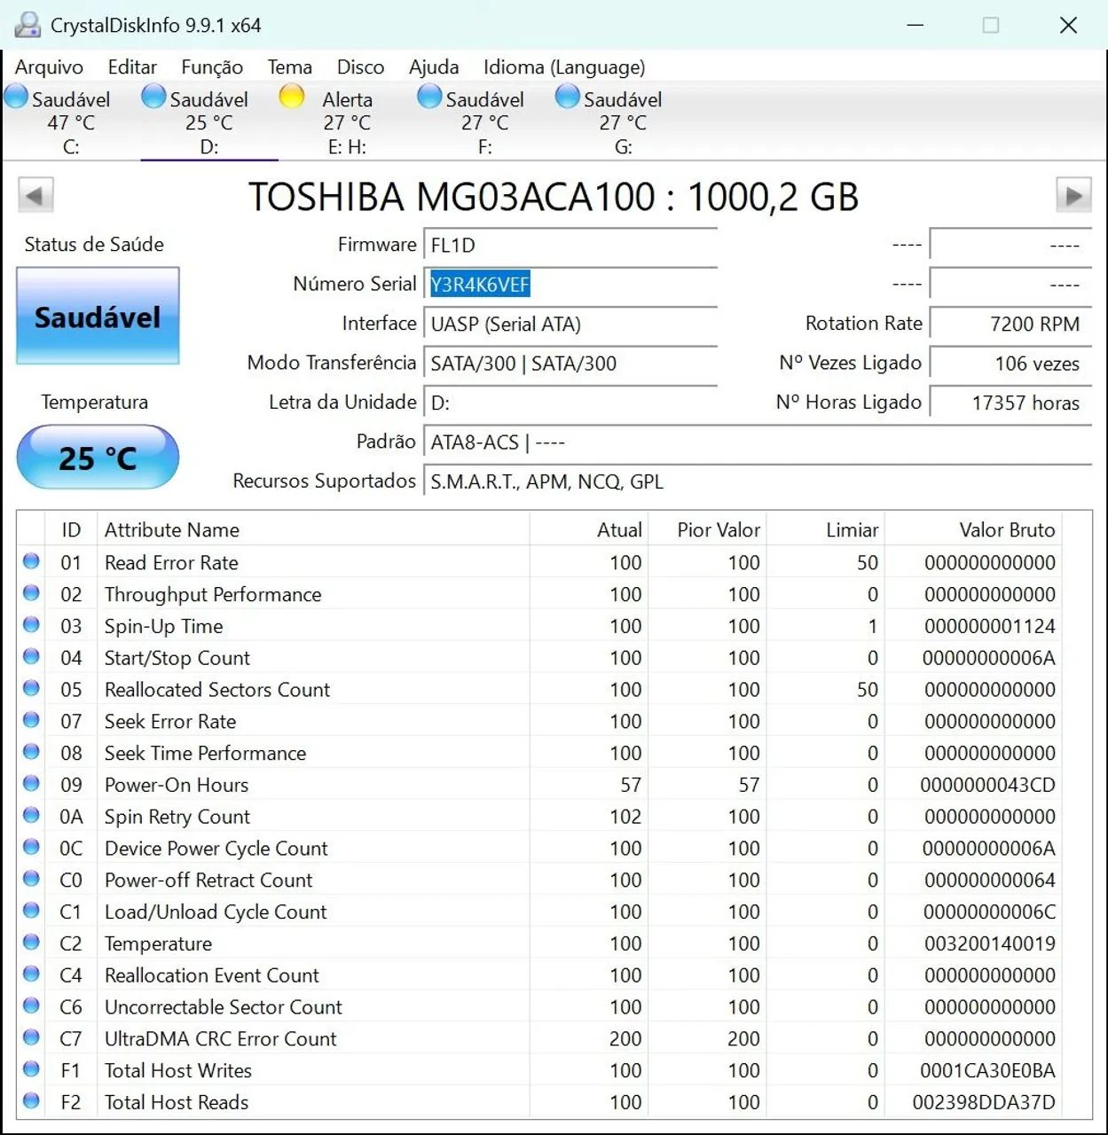
Task: Click status dot of UltraDMA CRC Error Count row
Action: coord(31,1037)
